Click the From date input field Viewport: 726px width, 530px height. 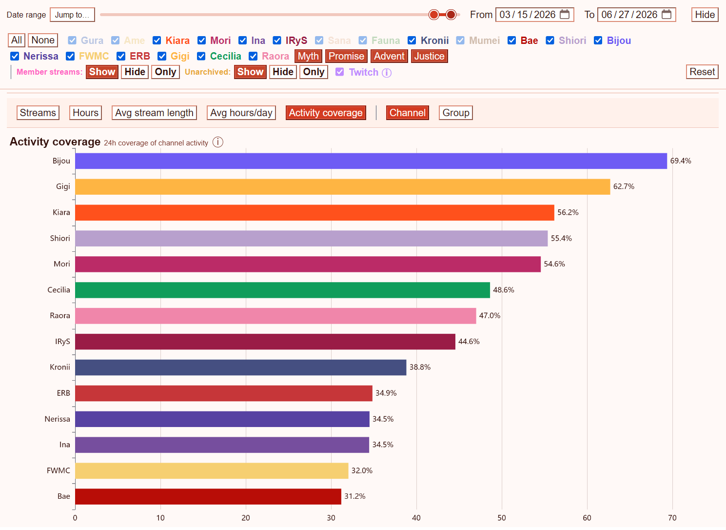[535, 15]
